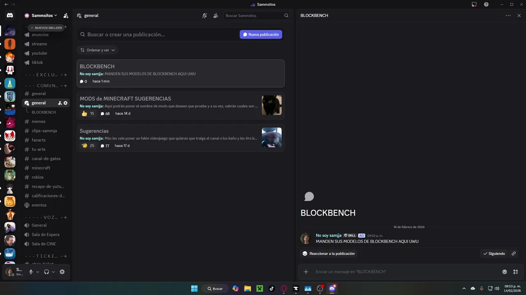Show members list icon in header
The image size is (526, 295).
coord(215,16)
